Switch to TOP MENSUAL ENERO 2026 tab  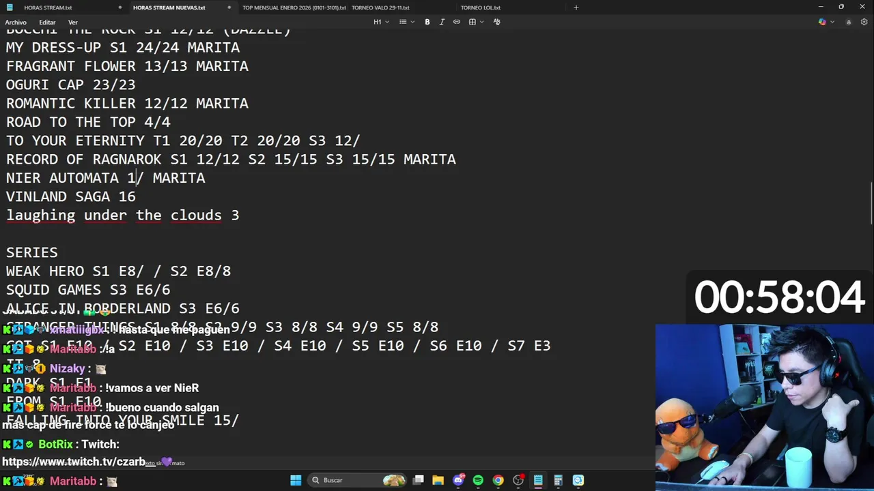(x=294, y=8)
